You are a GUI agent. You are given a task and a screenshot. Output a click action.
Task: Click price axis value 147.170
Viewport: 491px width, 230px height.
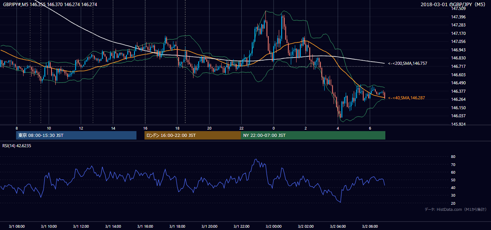pos(458,33)
